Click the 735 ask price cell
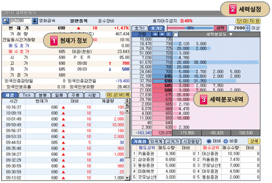 pyautogui.click(x=162, y=39)
